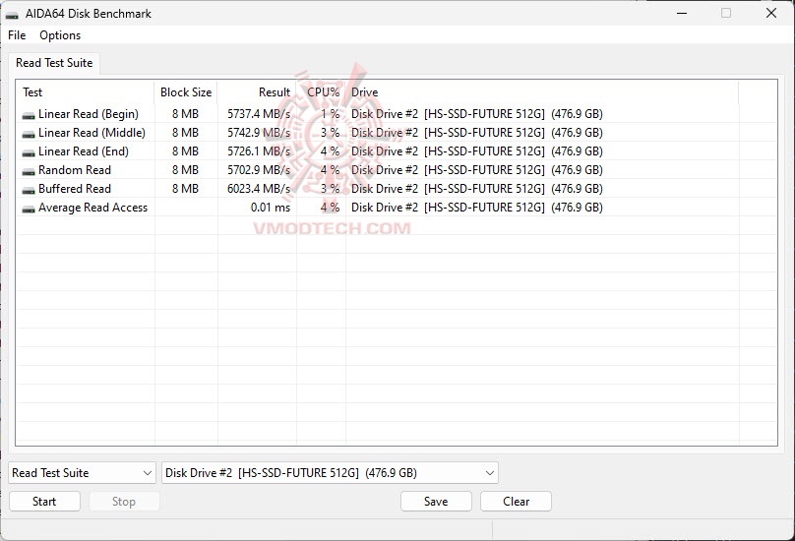Close the AIDA64 Disk Benchmark window
This screenshot has height=541, width=795.
click(x=770, y=13)
